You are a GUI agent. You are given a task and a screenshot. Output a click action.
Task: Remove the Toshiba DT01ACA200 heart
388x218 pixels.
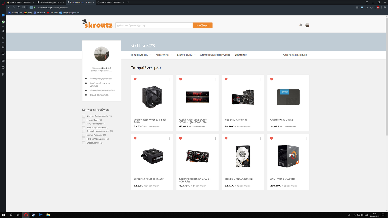[226, 138]
